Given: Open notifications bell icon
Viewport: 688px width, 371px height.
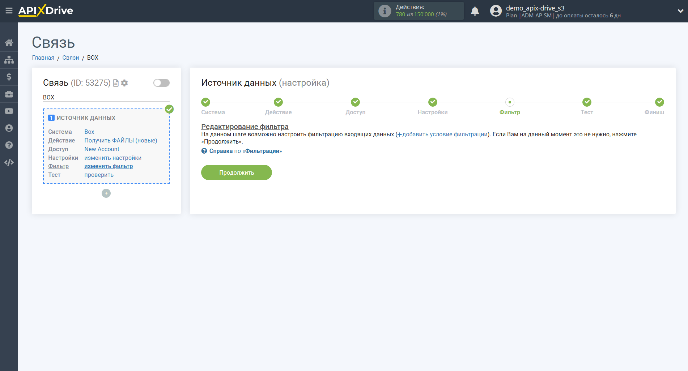Looking at the screenshot, I should point(475,11).
